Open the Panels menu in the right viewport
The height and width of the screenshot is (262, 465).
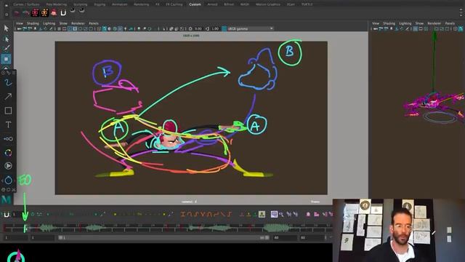[x=450, y=23]
